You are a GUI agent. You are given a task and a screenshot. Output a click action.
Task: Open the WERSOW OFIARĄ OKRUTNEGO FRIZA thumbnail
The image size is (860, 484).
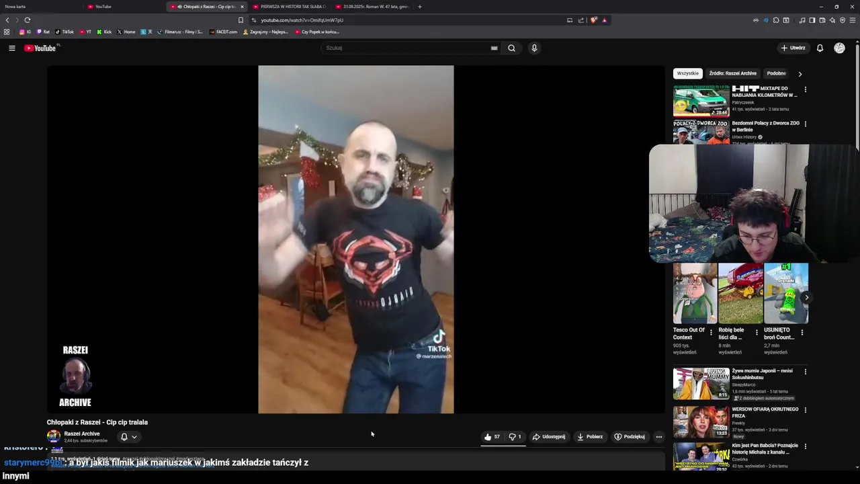pos(701,421)
